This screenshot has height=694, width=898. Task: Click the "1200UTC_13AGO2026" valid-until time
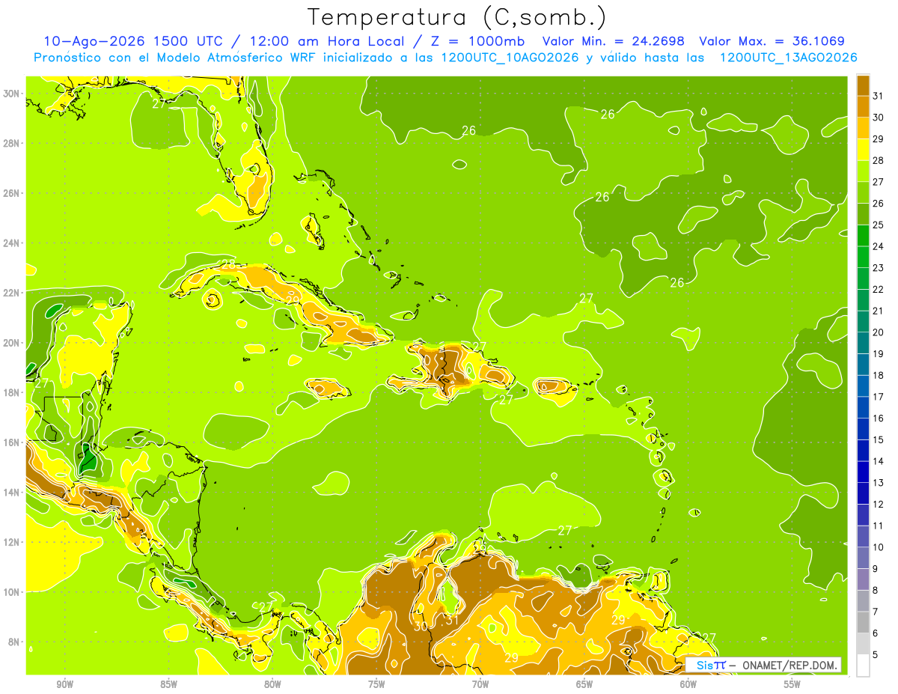coord(788,58)
